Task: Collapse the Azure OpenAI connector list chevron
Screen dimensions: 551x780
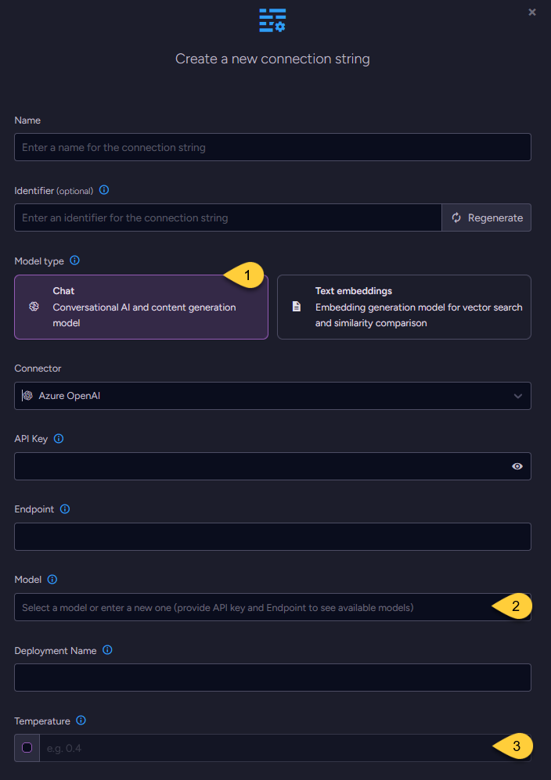Action: [x=517, y=396]
